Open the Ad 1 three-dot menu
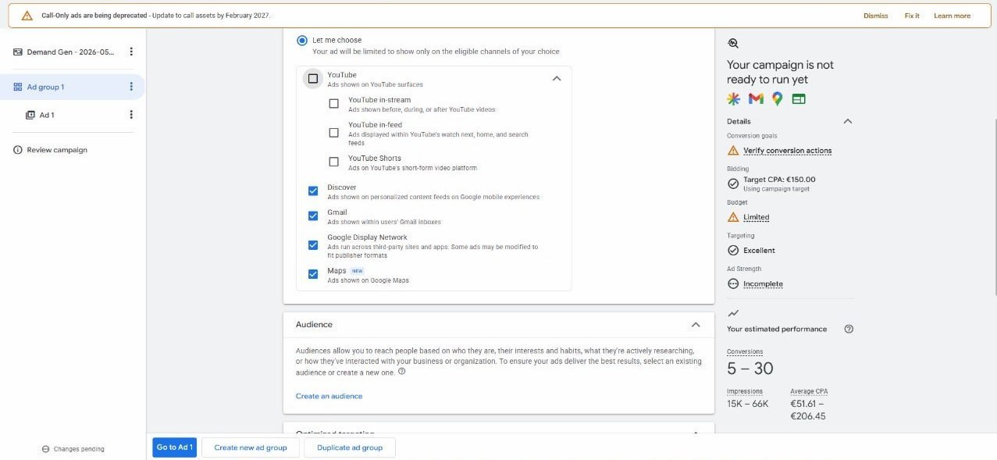997x460 pixels. pos(131,115)
